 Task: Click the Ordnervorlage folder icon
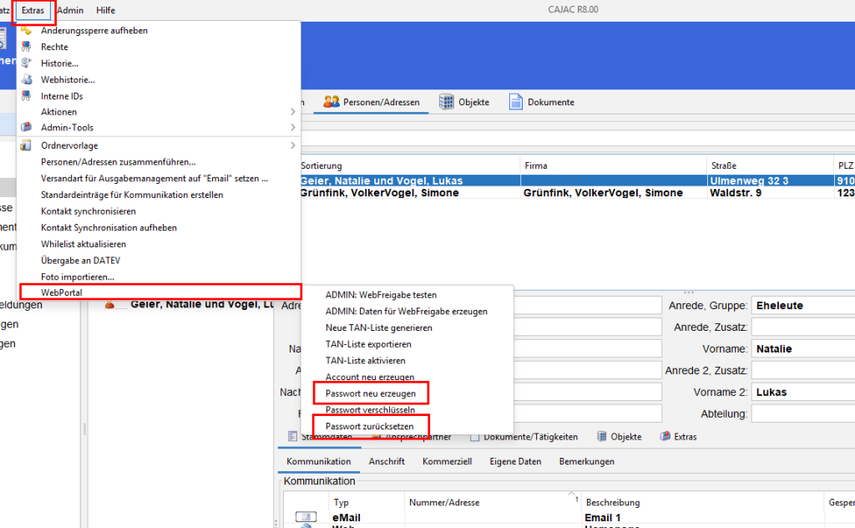coord(26,146)
